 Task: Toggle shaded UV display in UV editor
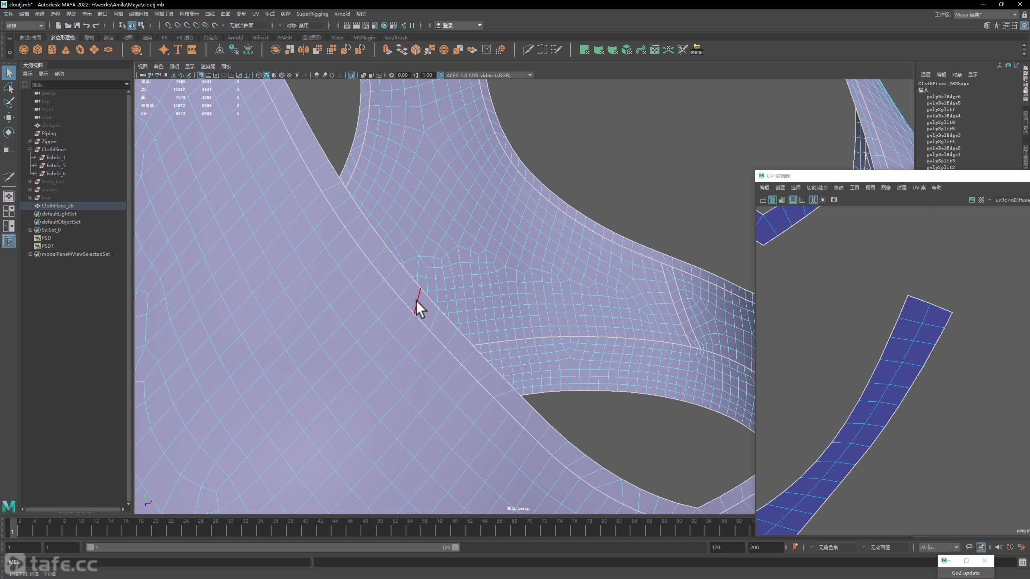pos(772,200)
